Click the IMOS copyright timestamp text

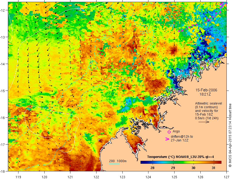click(x=230, y=135)
